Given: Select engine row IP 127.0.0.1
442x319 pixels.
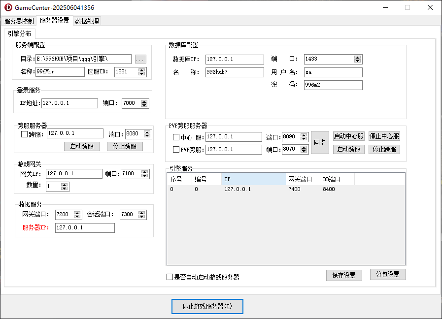Looking at the screenshot, I should 238,189.
